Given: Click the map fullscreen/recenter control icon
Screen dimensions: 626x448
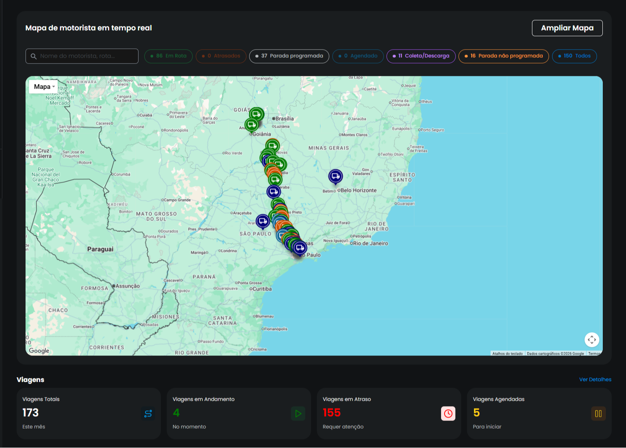Looking at the screenshot, I should (592, 340).
